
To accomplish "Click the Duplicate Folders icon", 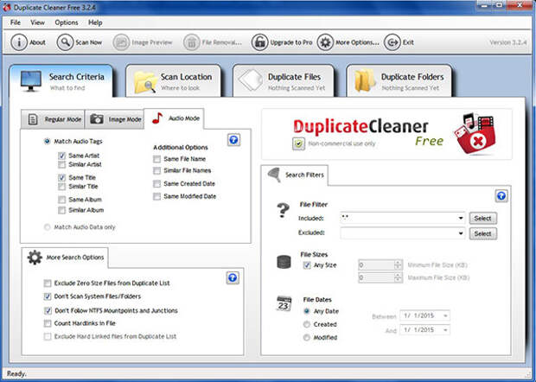I will point(365,80).
